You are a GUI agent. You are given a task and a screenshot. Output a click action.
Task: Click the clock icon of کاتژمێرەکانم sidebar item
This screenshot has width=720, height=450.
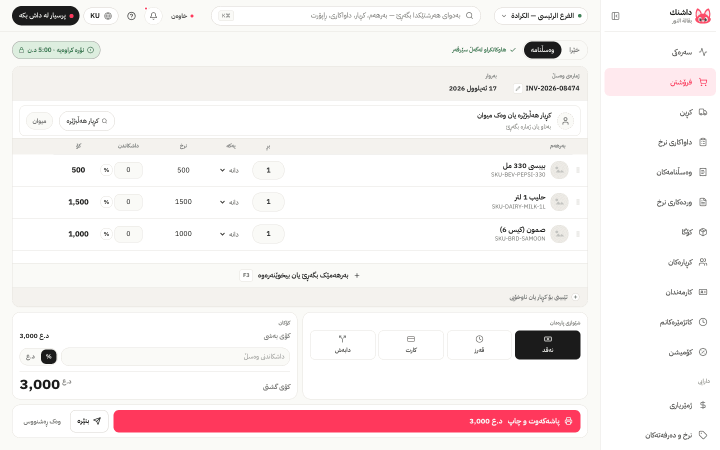[703, 322]
